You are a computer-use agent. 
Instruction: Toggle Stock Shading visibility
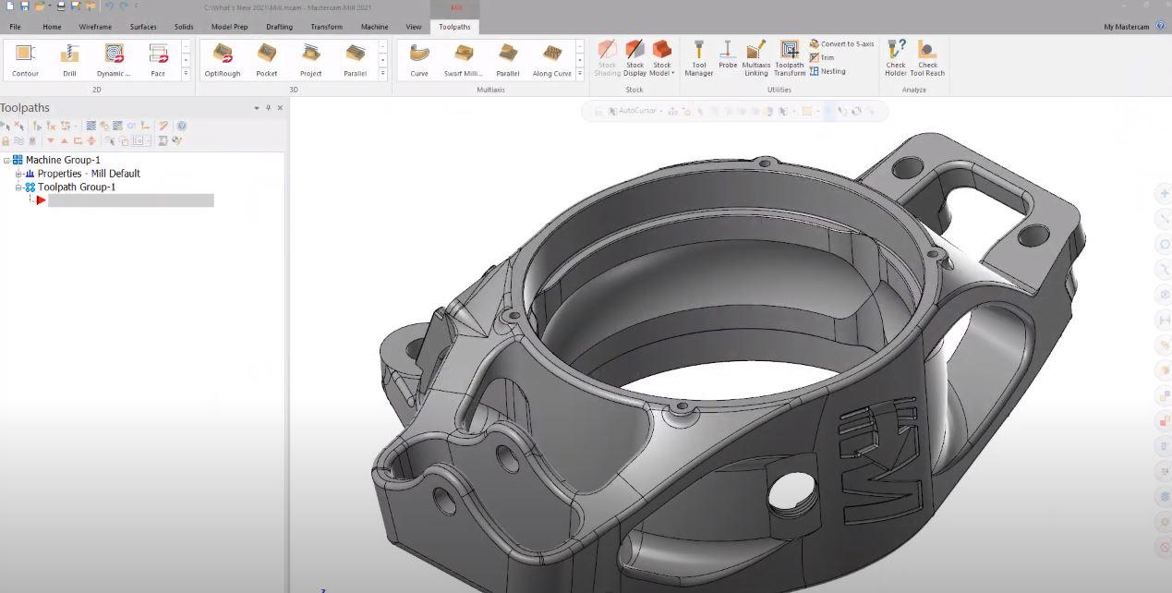point(607,59)
